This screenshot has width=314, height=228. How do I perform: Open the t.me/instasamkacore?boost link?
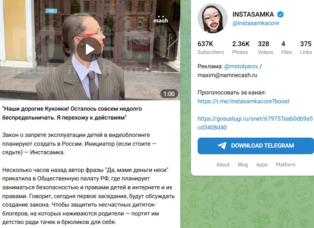pos(243,101)
